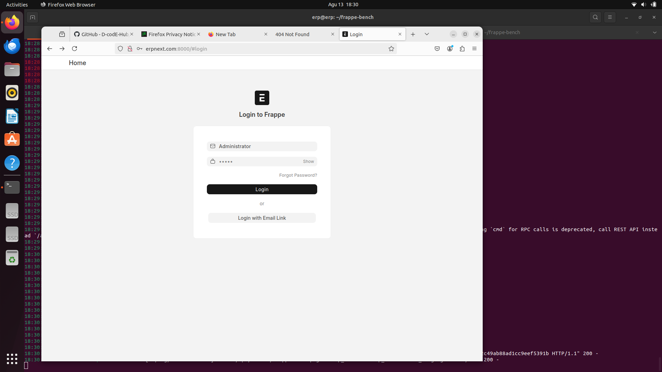Click the black Login button
The image size is (662, 372).
point(262,189)
